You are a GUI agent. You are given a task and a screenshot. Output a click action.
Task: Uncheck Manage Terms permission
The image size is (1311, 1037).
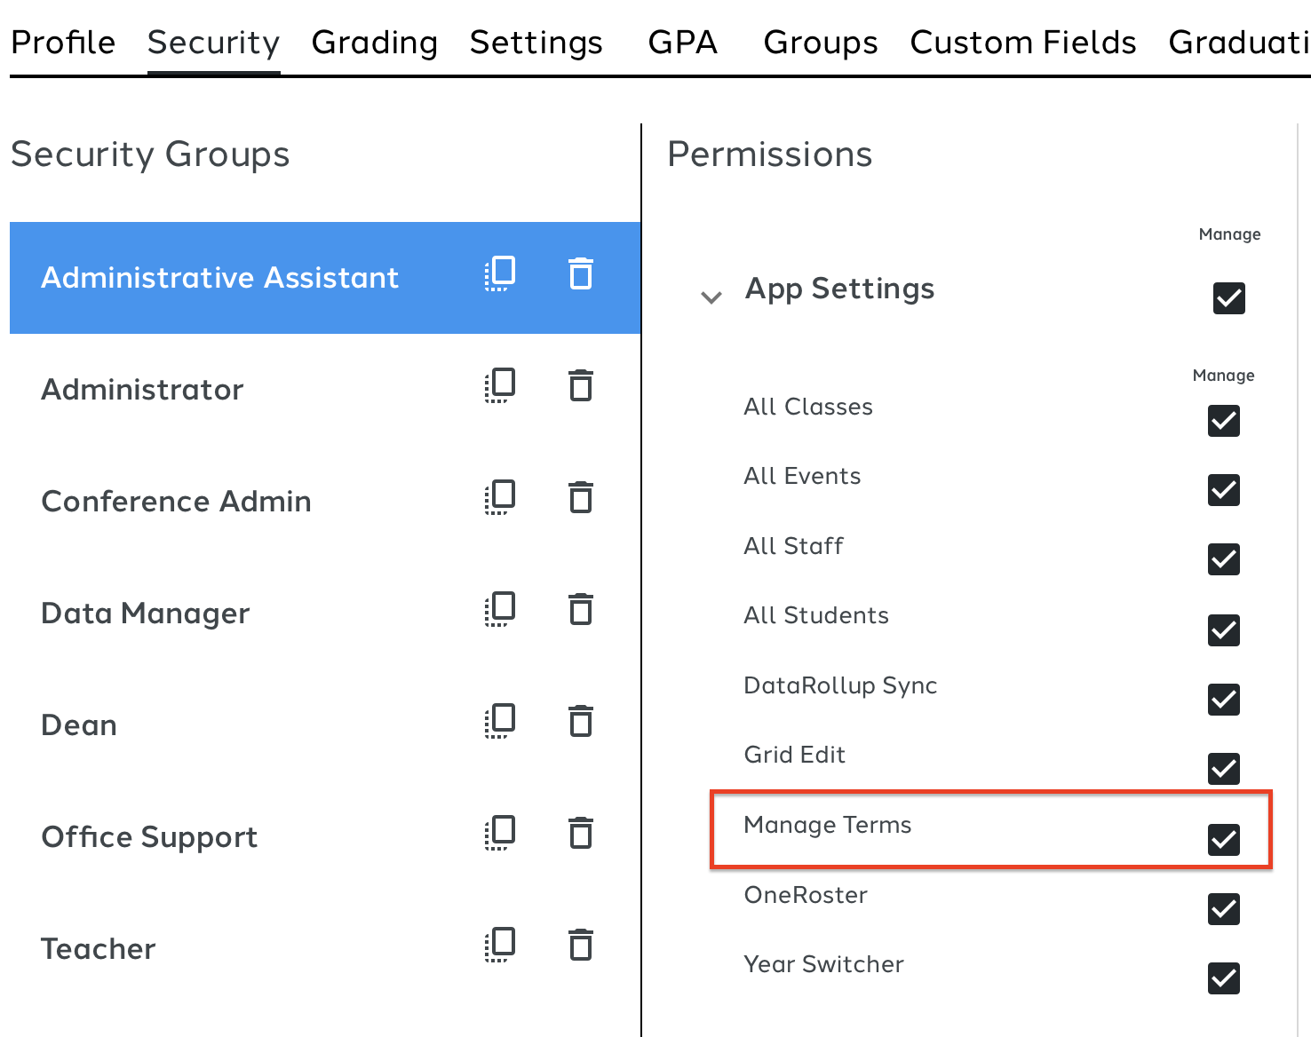point(1223,839)
